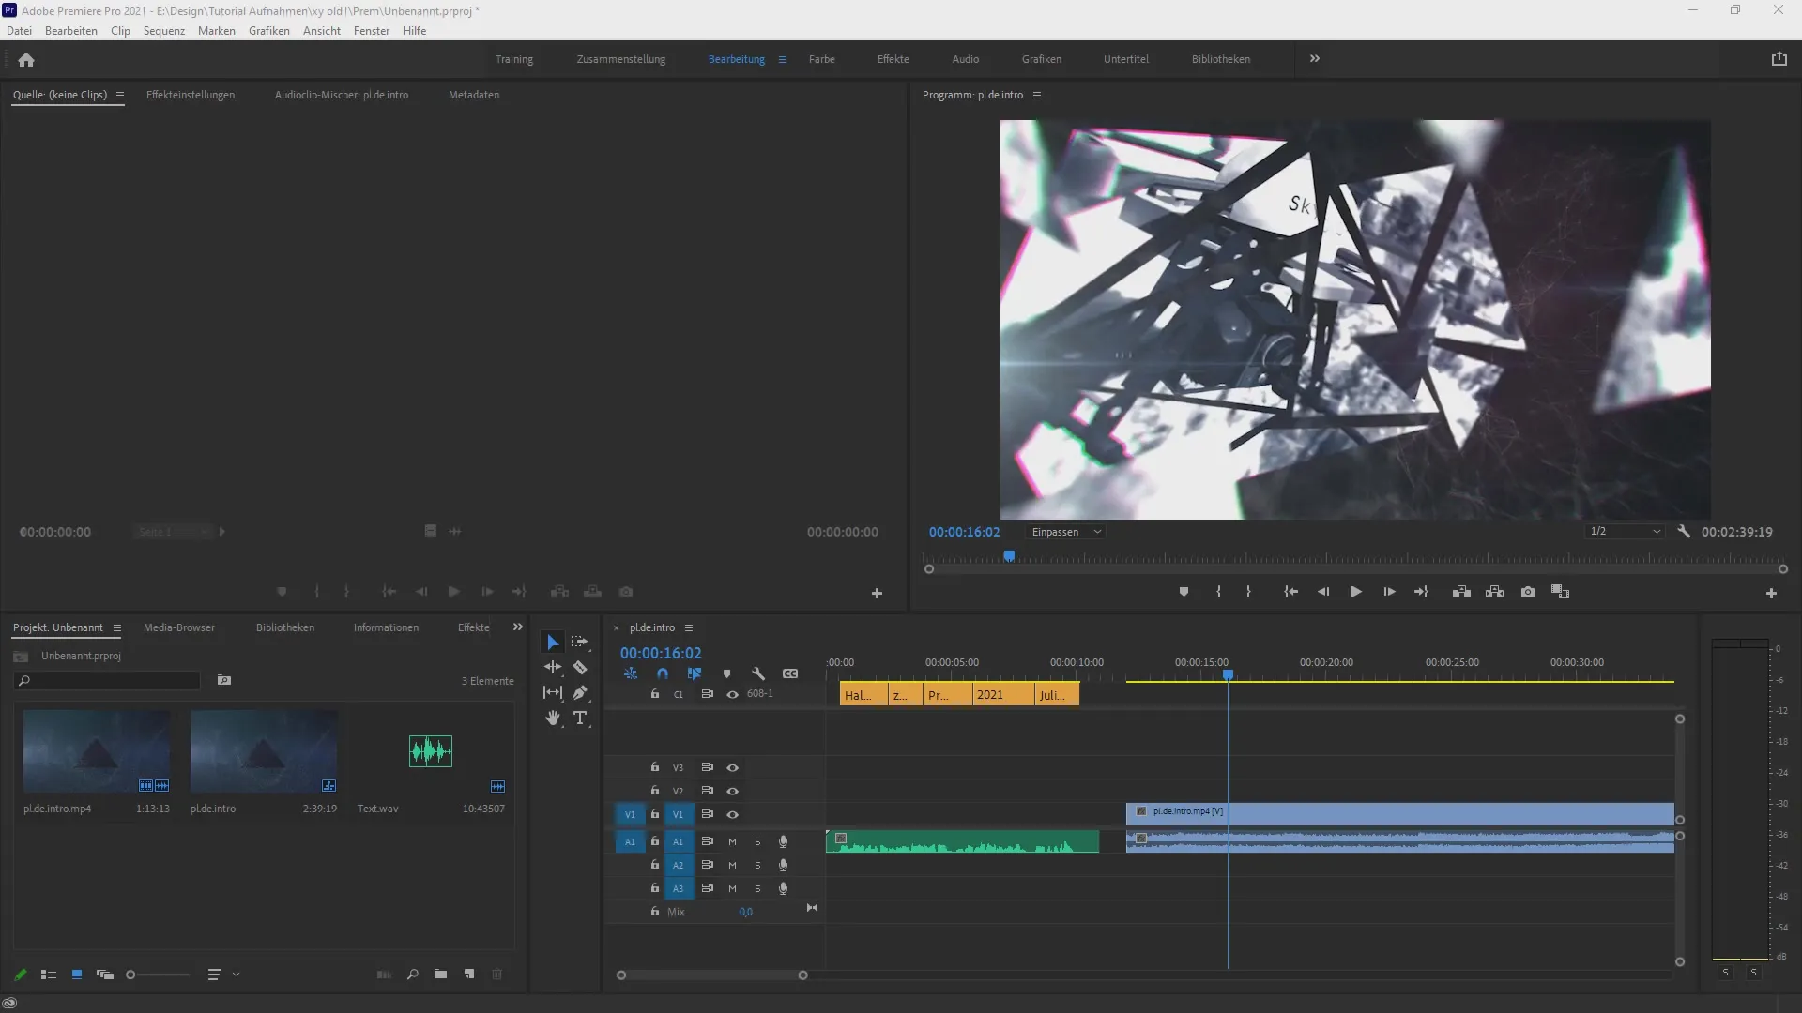
Task: Toggle V3 track visibility eye
Action: click(733, 768)
